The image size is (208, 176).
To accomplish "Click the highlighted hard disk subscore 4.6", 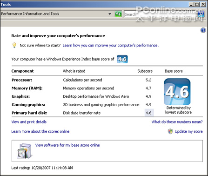I will 149,113.
